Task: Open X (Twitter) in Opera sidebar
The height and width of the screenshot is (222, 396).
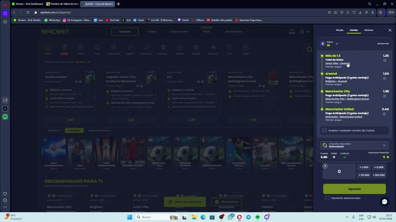Action: (x=5, y=109)
